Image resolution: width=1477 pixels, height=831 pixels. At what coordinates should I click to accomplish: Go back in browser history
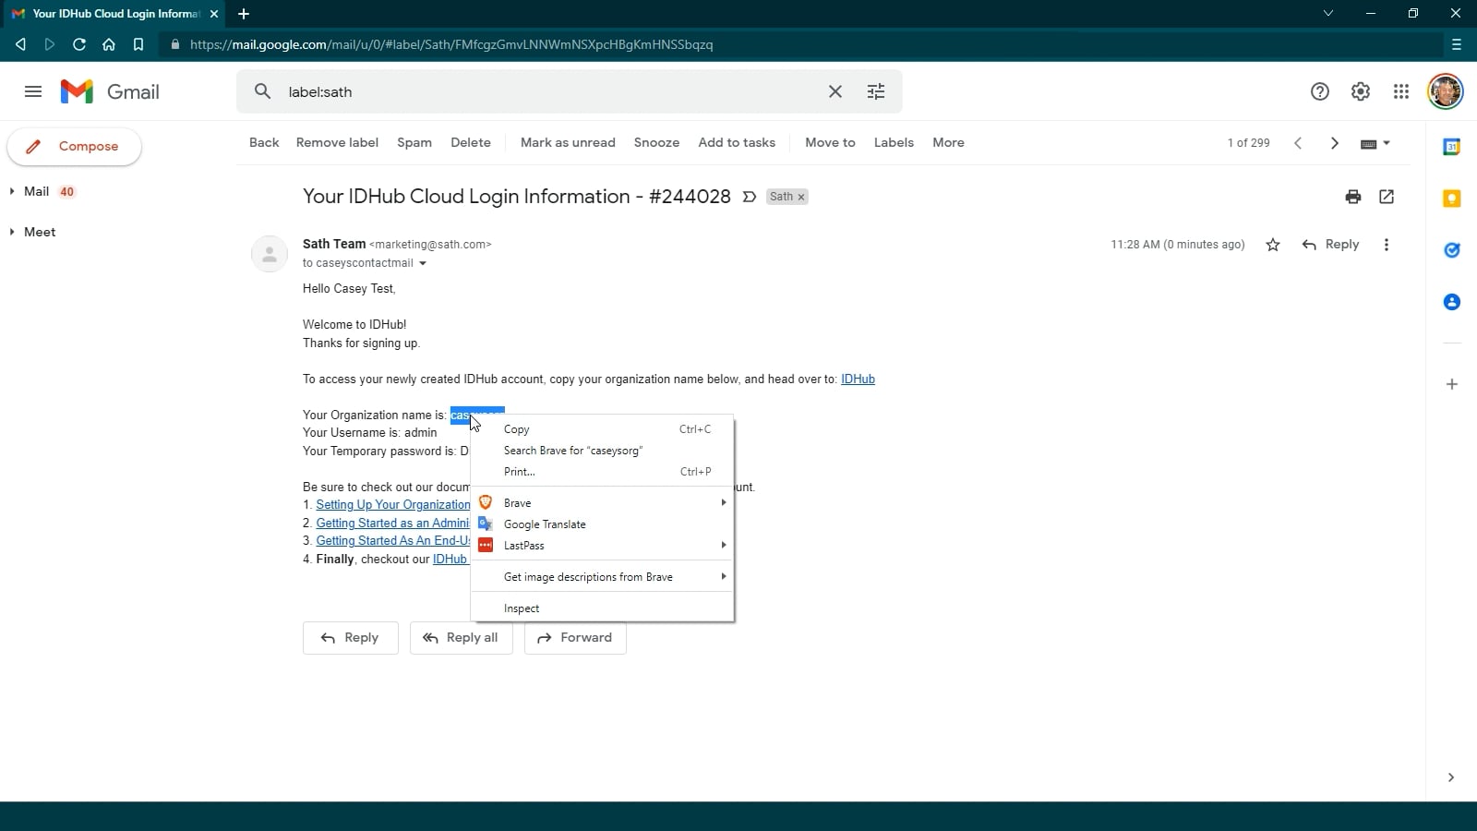(20, 44)
